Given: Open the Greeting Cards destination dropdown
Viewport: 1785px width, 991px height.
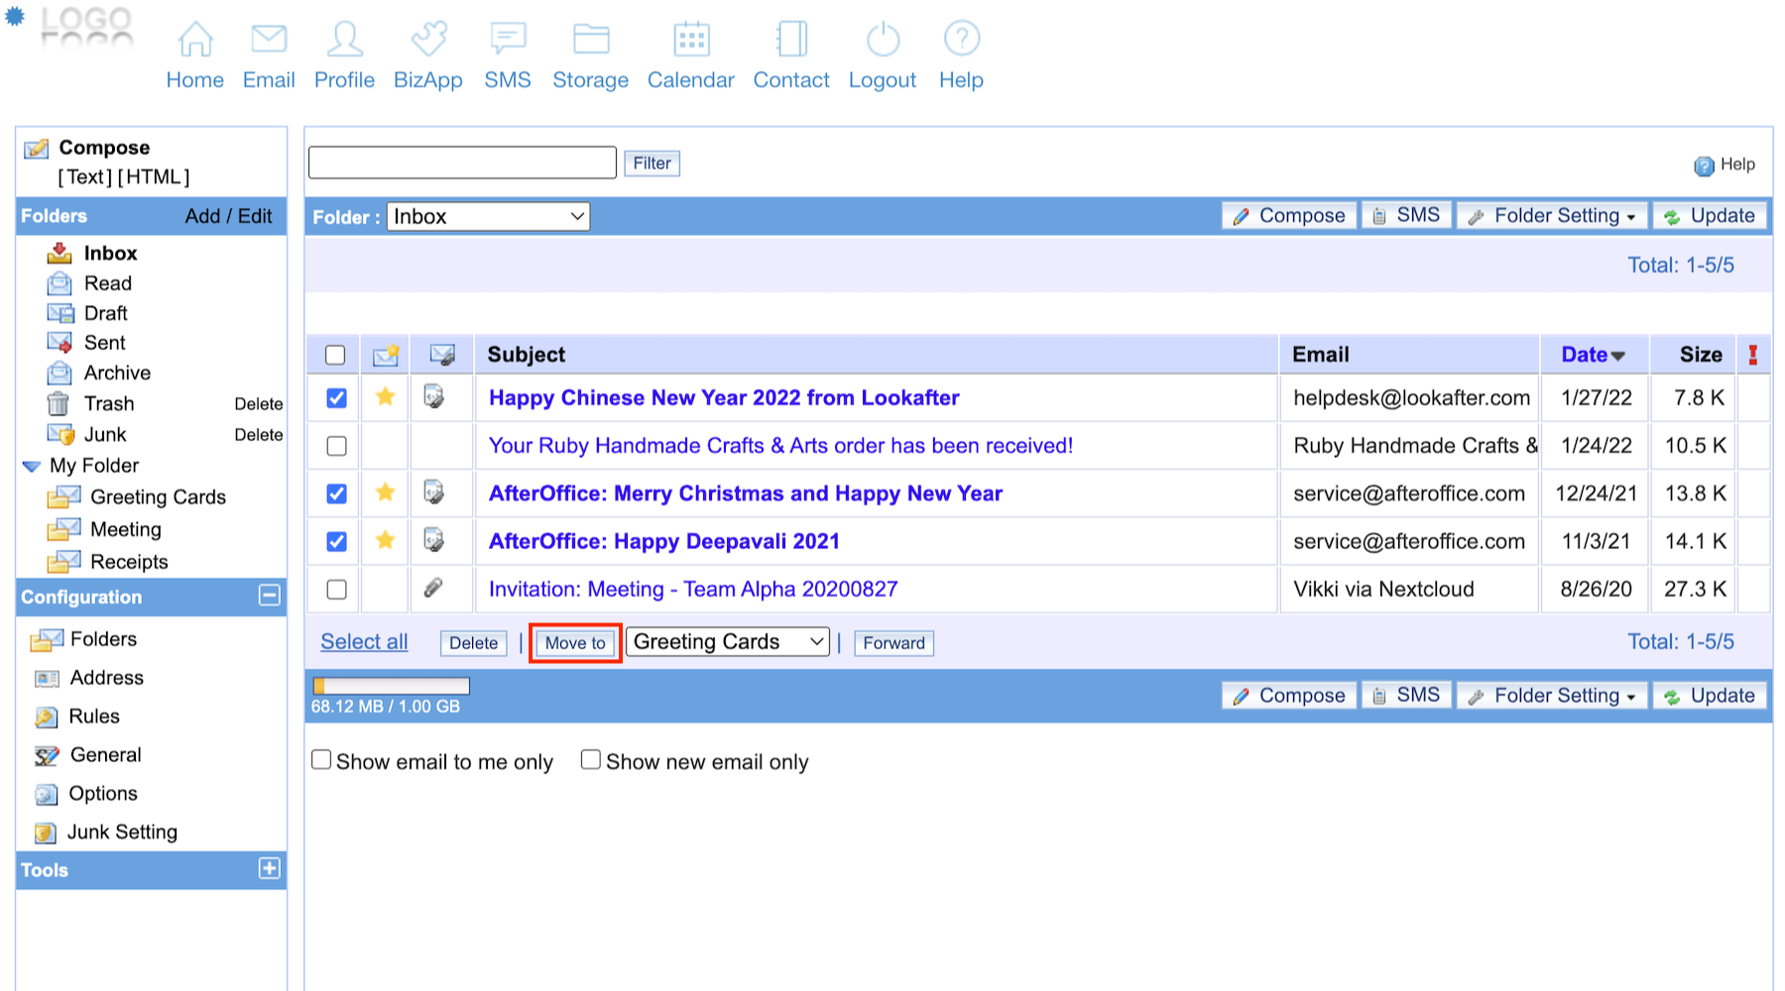Looking at the screenshot, I should coord(727,642).
